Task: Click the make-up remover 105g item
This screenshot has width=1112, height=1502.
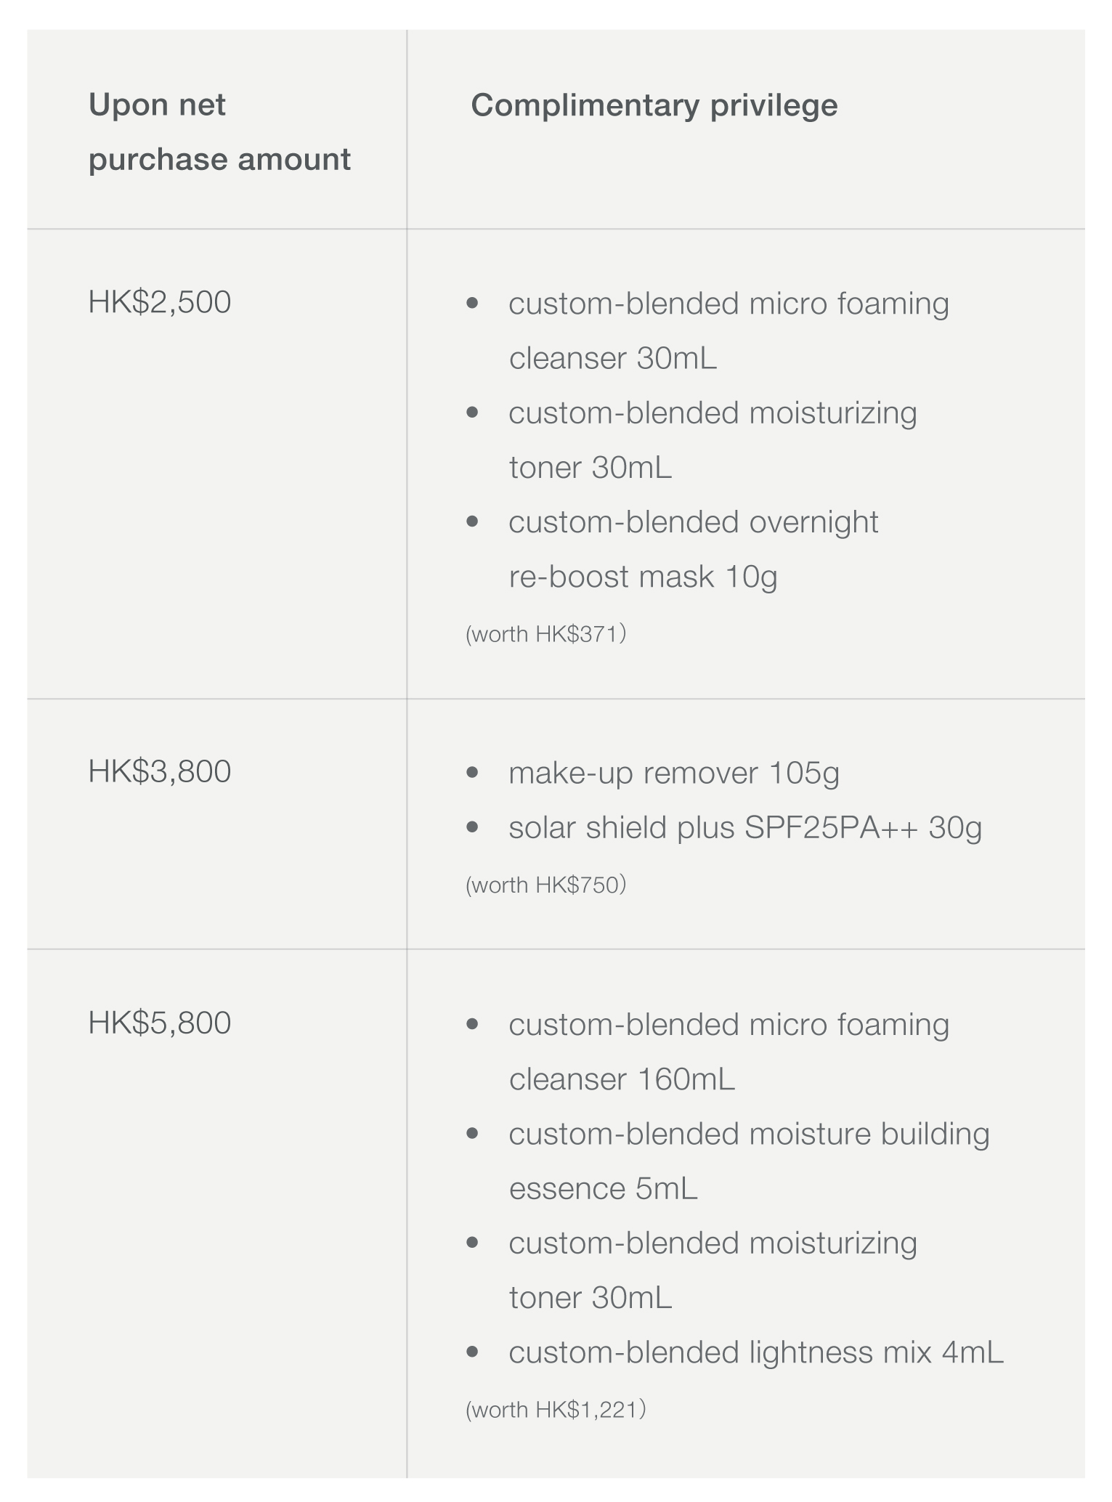Action: (673, 773)
